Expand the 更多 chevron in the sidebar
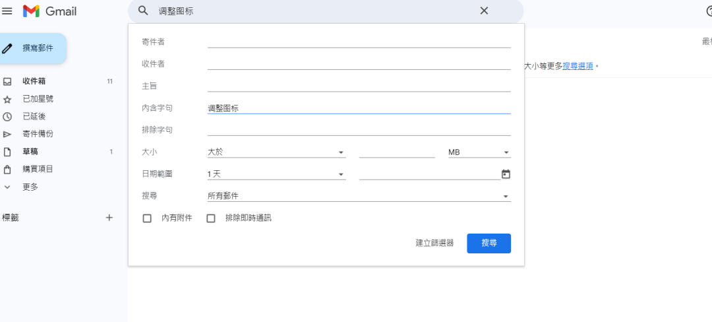 tap(7, 187)
